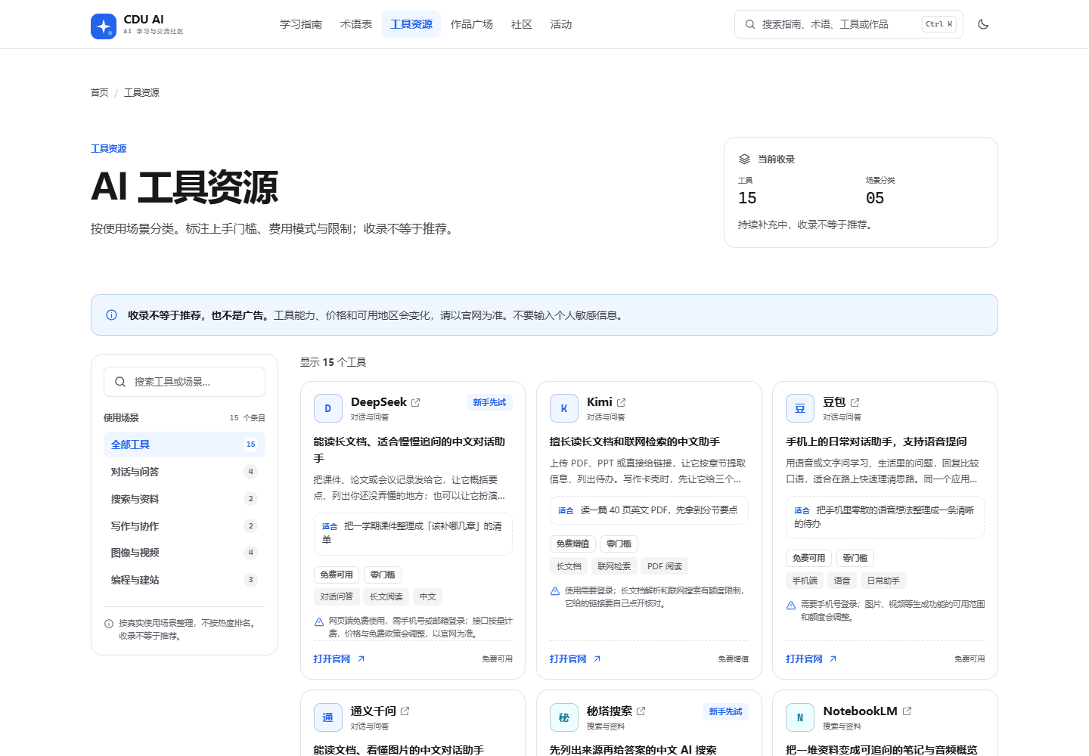Open external link icon beside 秘塔搜索
Screen dimensions: 1089x756
click(641, 711)
